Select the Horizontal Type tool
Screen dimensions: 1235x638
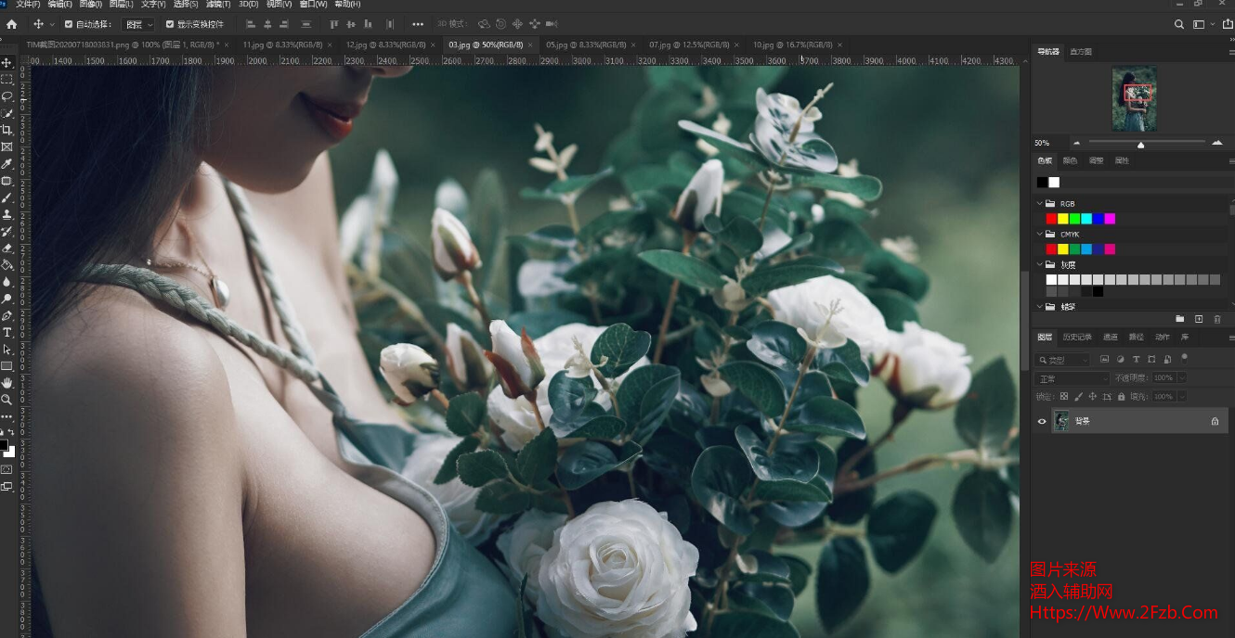tap(6, 332)
